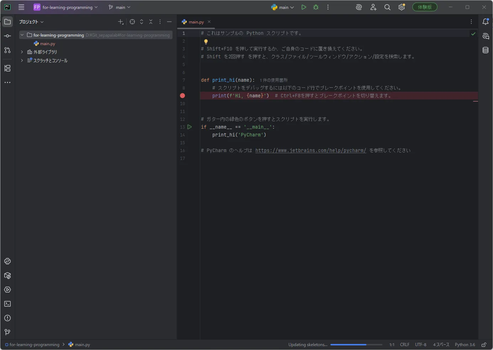
Task: Change CRLF line separator
Action: coord(404,345)
